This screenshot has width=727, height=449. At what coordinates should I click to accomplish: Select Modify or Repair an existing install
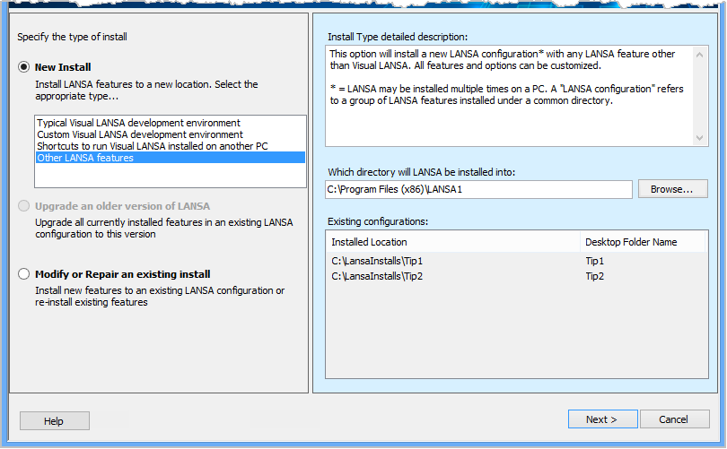click(24, 274)
